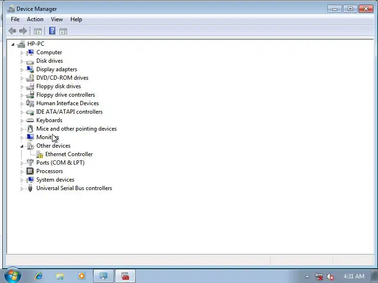Collapse the HP-PC root node
378x283 pixels.
13,44
